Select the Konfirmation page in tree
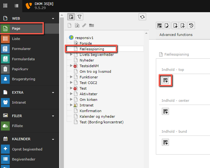The image size is (210, 168). coord(90,111)
